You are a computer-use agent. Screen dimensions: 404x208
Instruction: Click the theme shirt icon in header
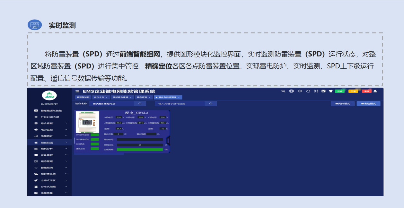tap(330, 91)
